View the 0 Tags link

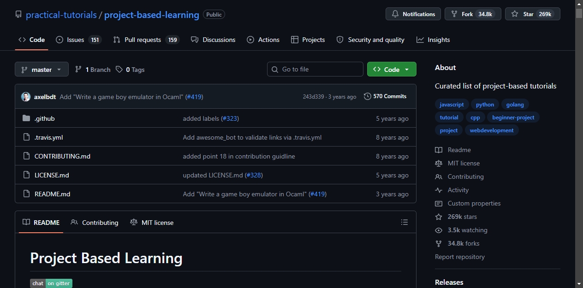coord(130,70)
